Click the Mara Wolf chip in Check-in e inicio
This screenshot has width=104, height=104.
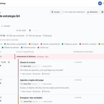pyautogui.click(x=30, y=66)
